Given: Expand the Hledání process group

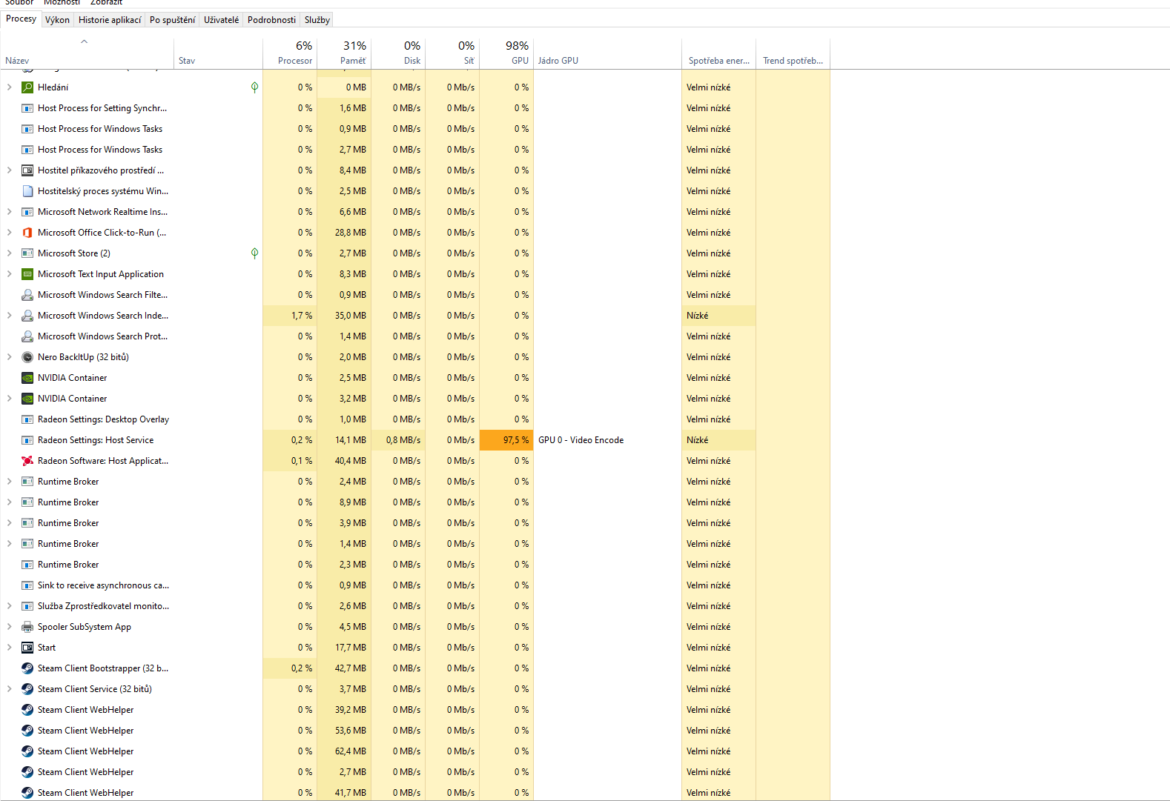Looking at the screenshot, I should coord(9,87).
